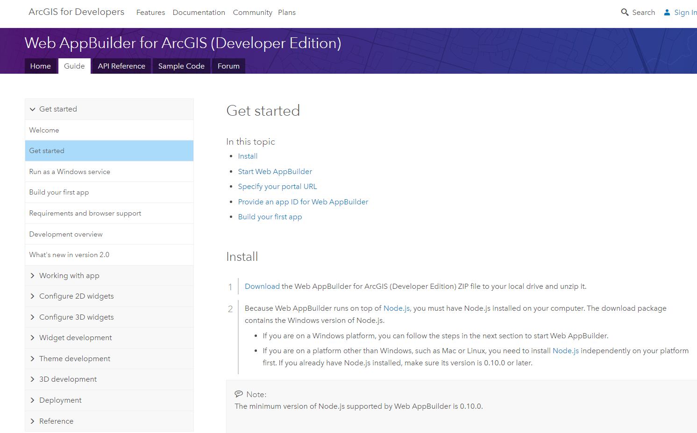697x433 pixels.
Task: Click the Web AppBuilder for ArcGIS banner title
Action: click(183, 43)
